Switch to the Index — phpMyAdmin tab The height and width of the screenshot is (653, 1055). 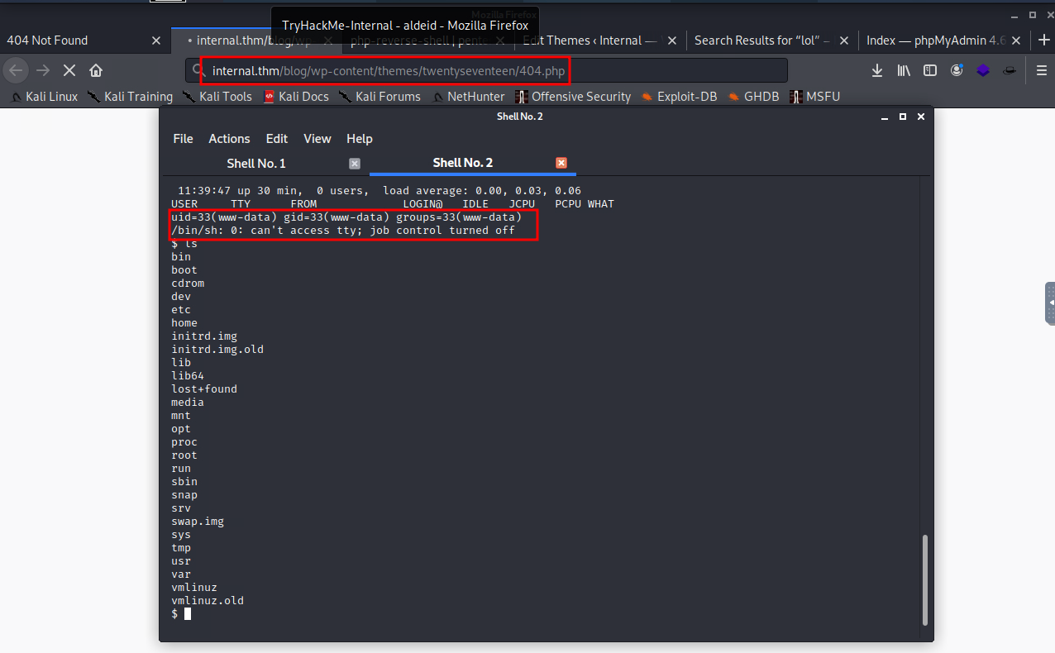(944, 40)
